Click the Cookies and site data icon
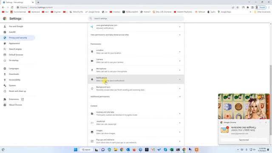This screenshot has width=272, height=153. (x=92, y=113)
